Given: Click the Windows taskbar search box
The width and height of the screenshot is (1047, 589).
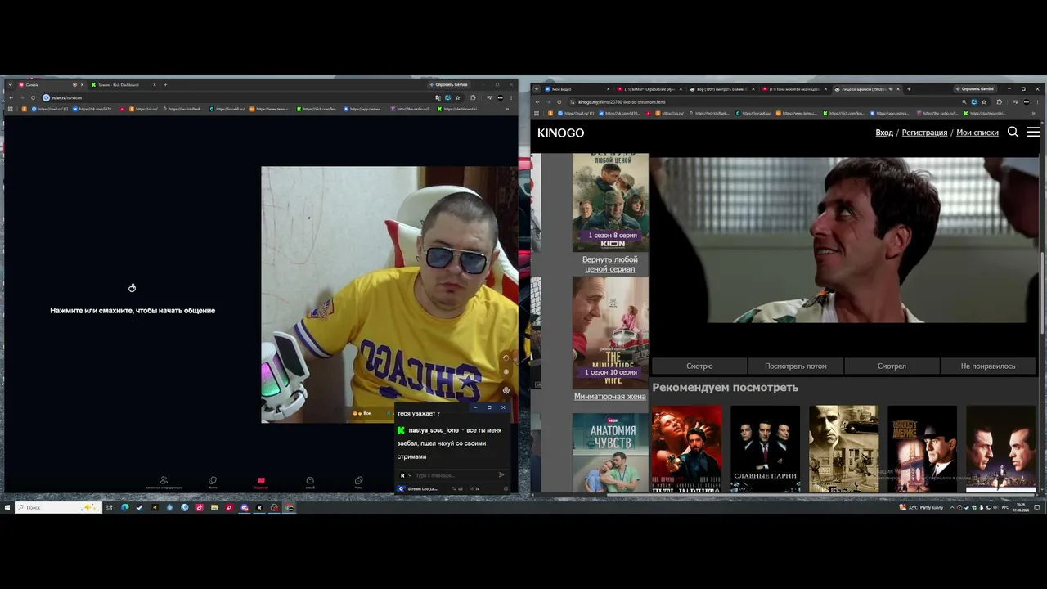Looking at the screenshot, I should [x=59, y=507].
